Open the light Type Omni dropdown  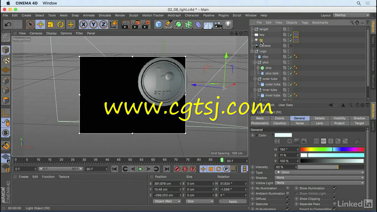(x=320, y=172)
